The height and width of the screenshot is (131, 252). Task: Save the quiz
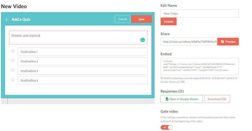pyautogui.click(x=141, y=19)
